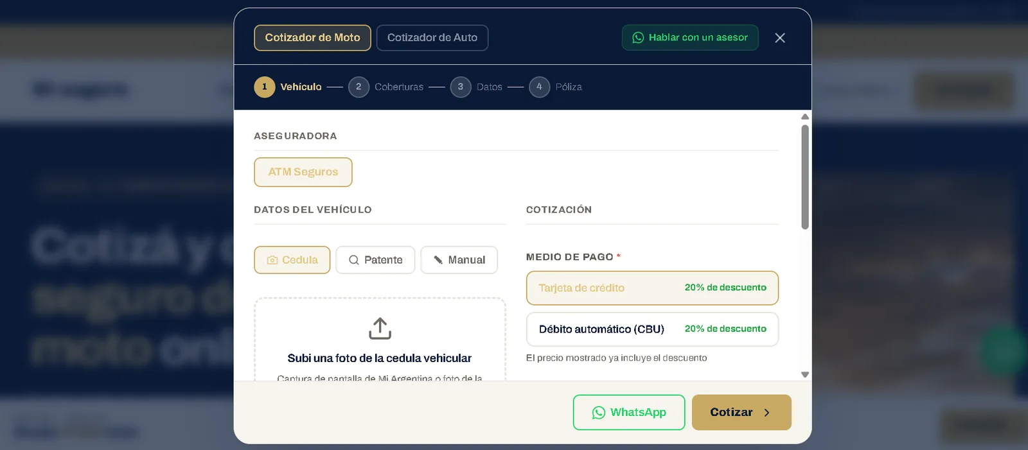Close the quote modal with X
1028x450 pixels.
[x=780, y=38]
